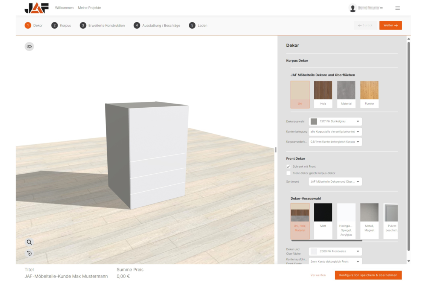Go to Meine Projekte
This screenshot has height=284, width=426.
point(89,8)
